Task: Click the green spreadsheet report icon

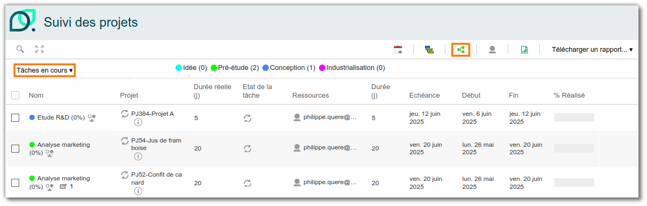Action: (x=524, y=50)
